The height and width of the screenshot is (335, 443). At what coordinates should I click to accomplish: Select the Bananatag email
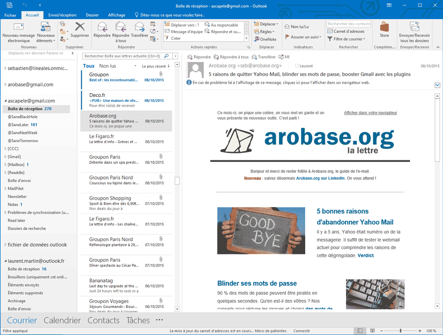click(x=127, y=286)
